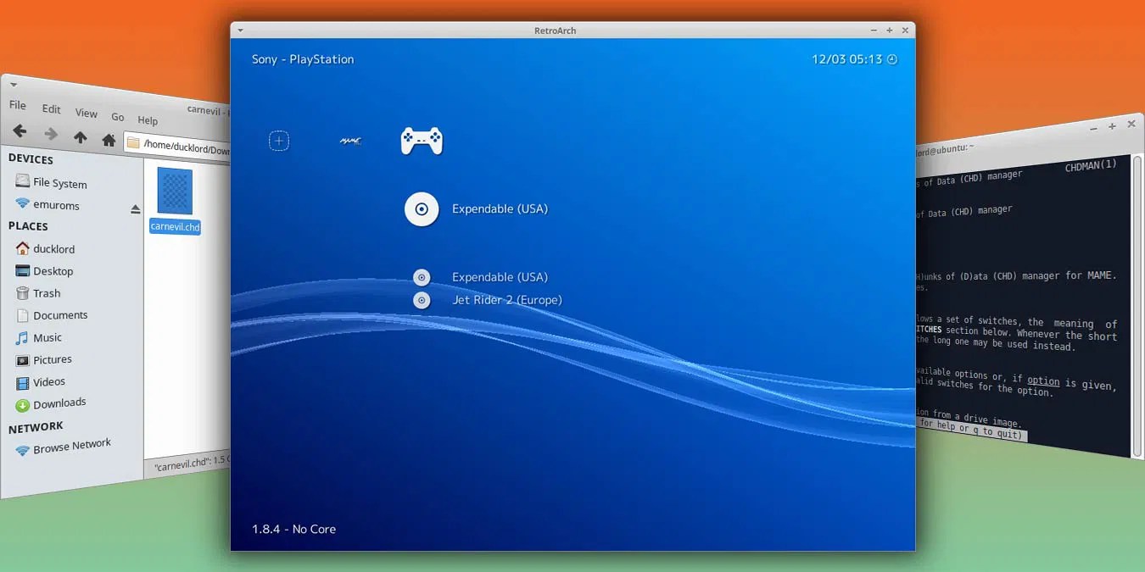Screen dimensions: 1145x572
Task: Eject the emuroms device
Action: coord(135,209)
